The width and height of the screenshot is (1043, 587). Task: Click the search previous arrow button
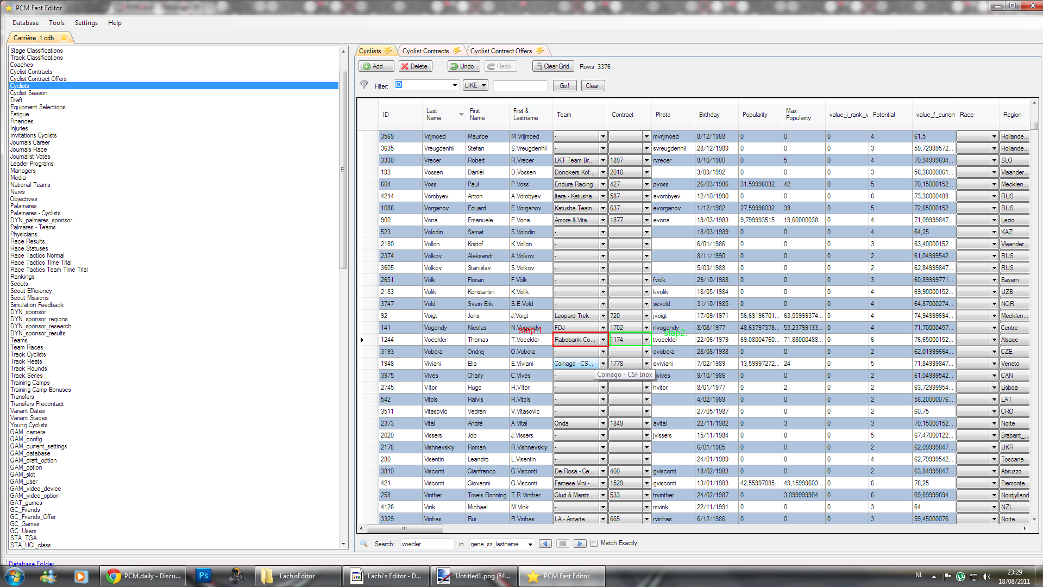pos(545,544)
